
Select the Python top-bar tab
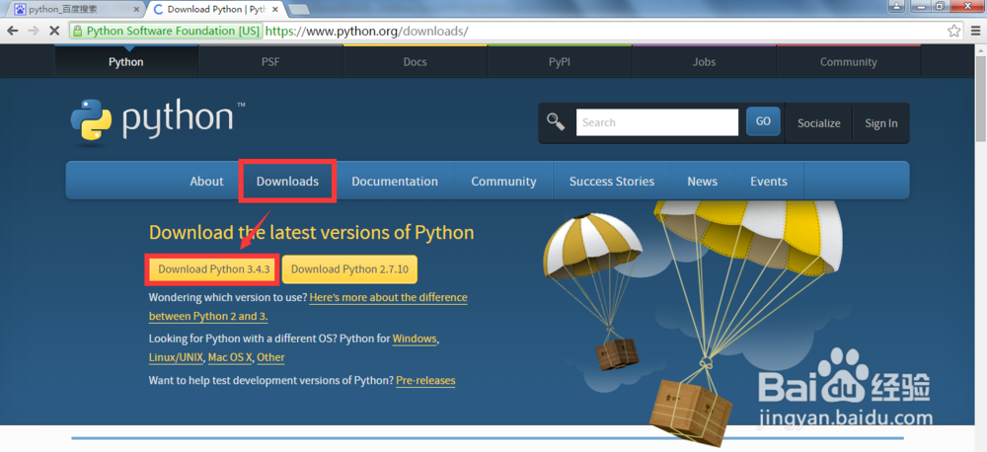pyautogui.click(x=126, y=62)
